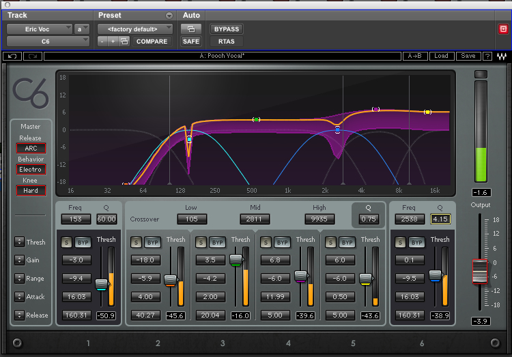Select the green band node on the graph
This screenshot has width=512, height=357.
[256, 119]
